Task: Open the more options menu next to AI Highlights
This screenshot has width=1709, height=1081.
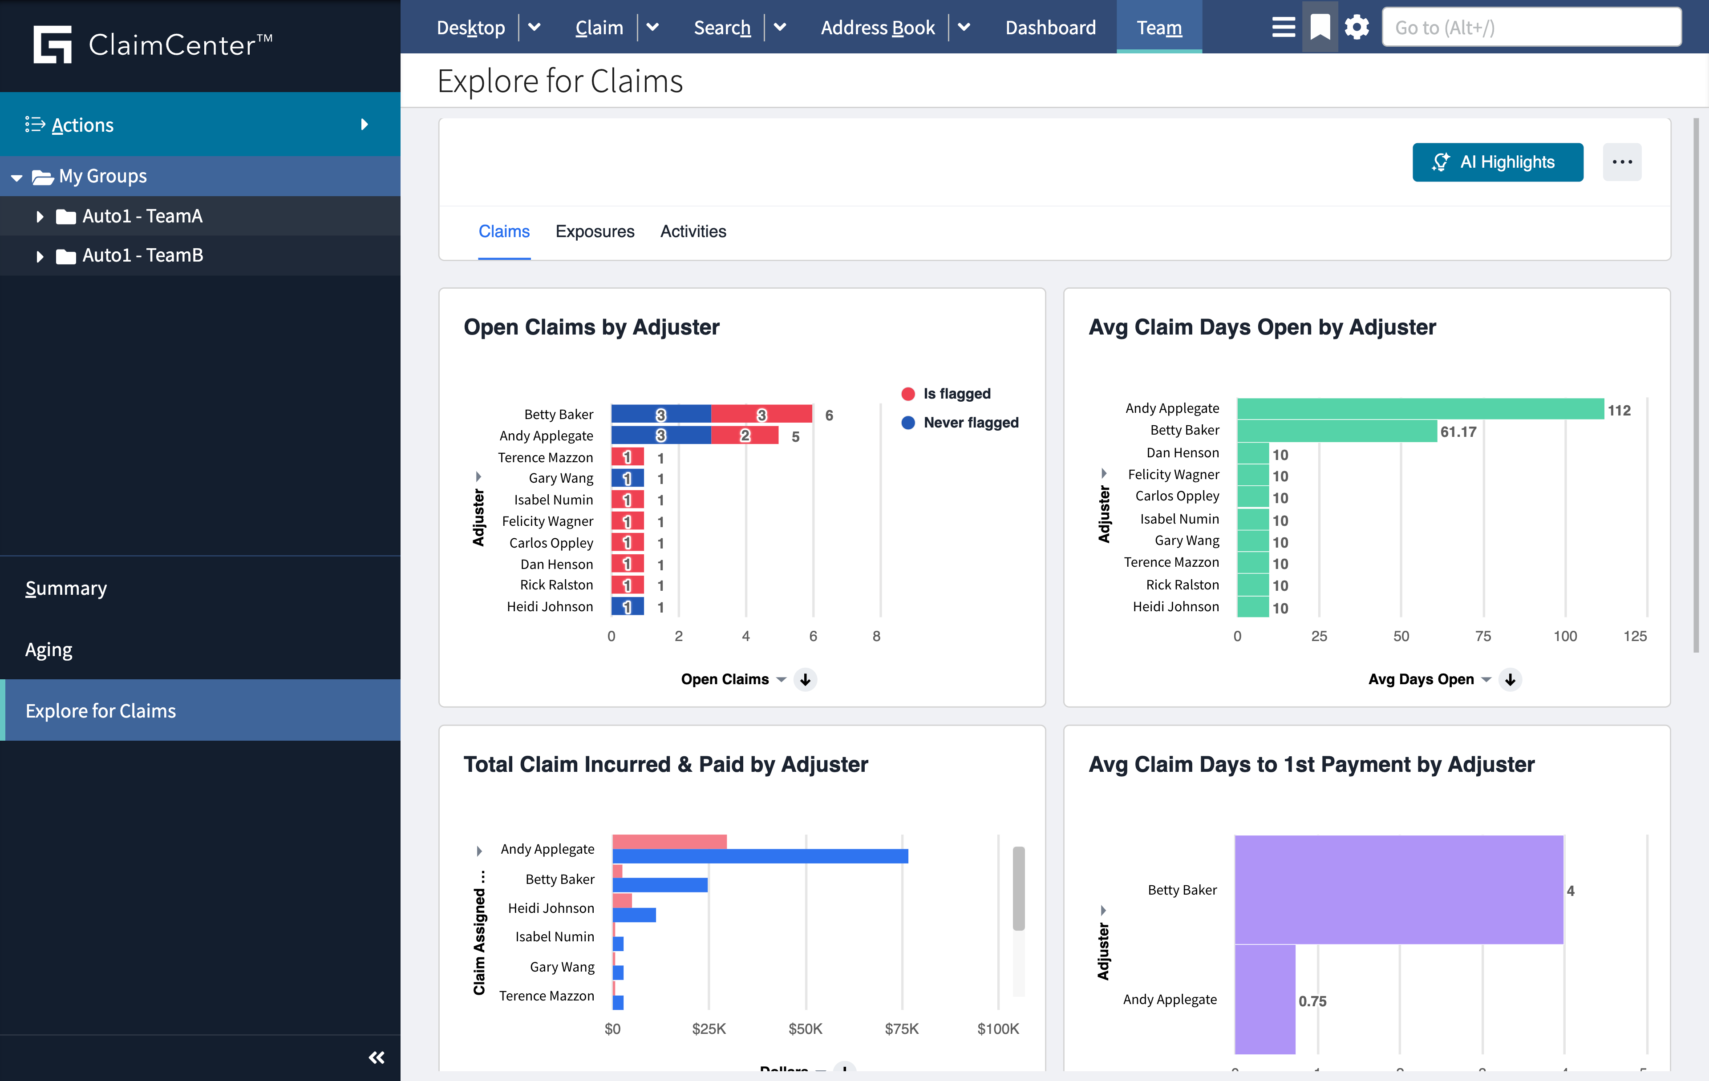Action: point(1622,162)
